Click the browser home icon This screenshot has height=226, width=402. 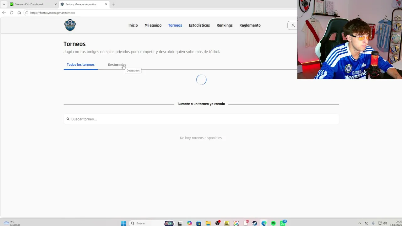(x=19, y=13)
